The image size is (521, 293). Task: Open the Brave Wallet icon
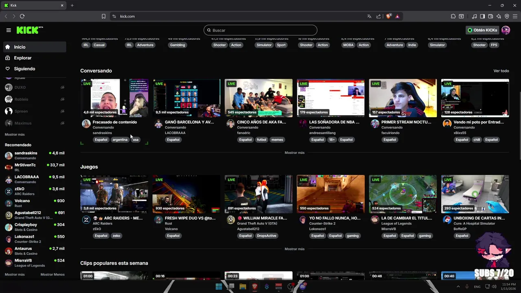490,16
